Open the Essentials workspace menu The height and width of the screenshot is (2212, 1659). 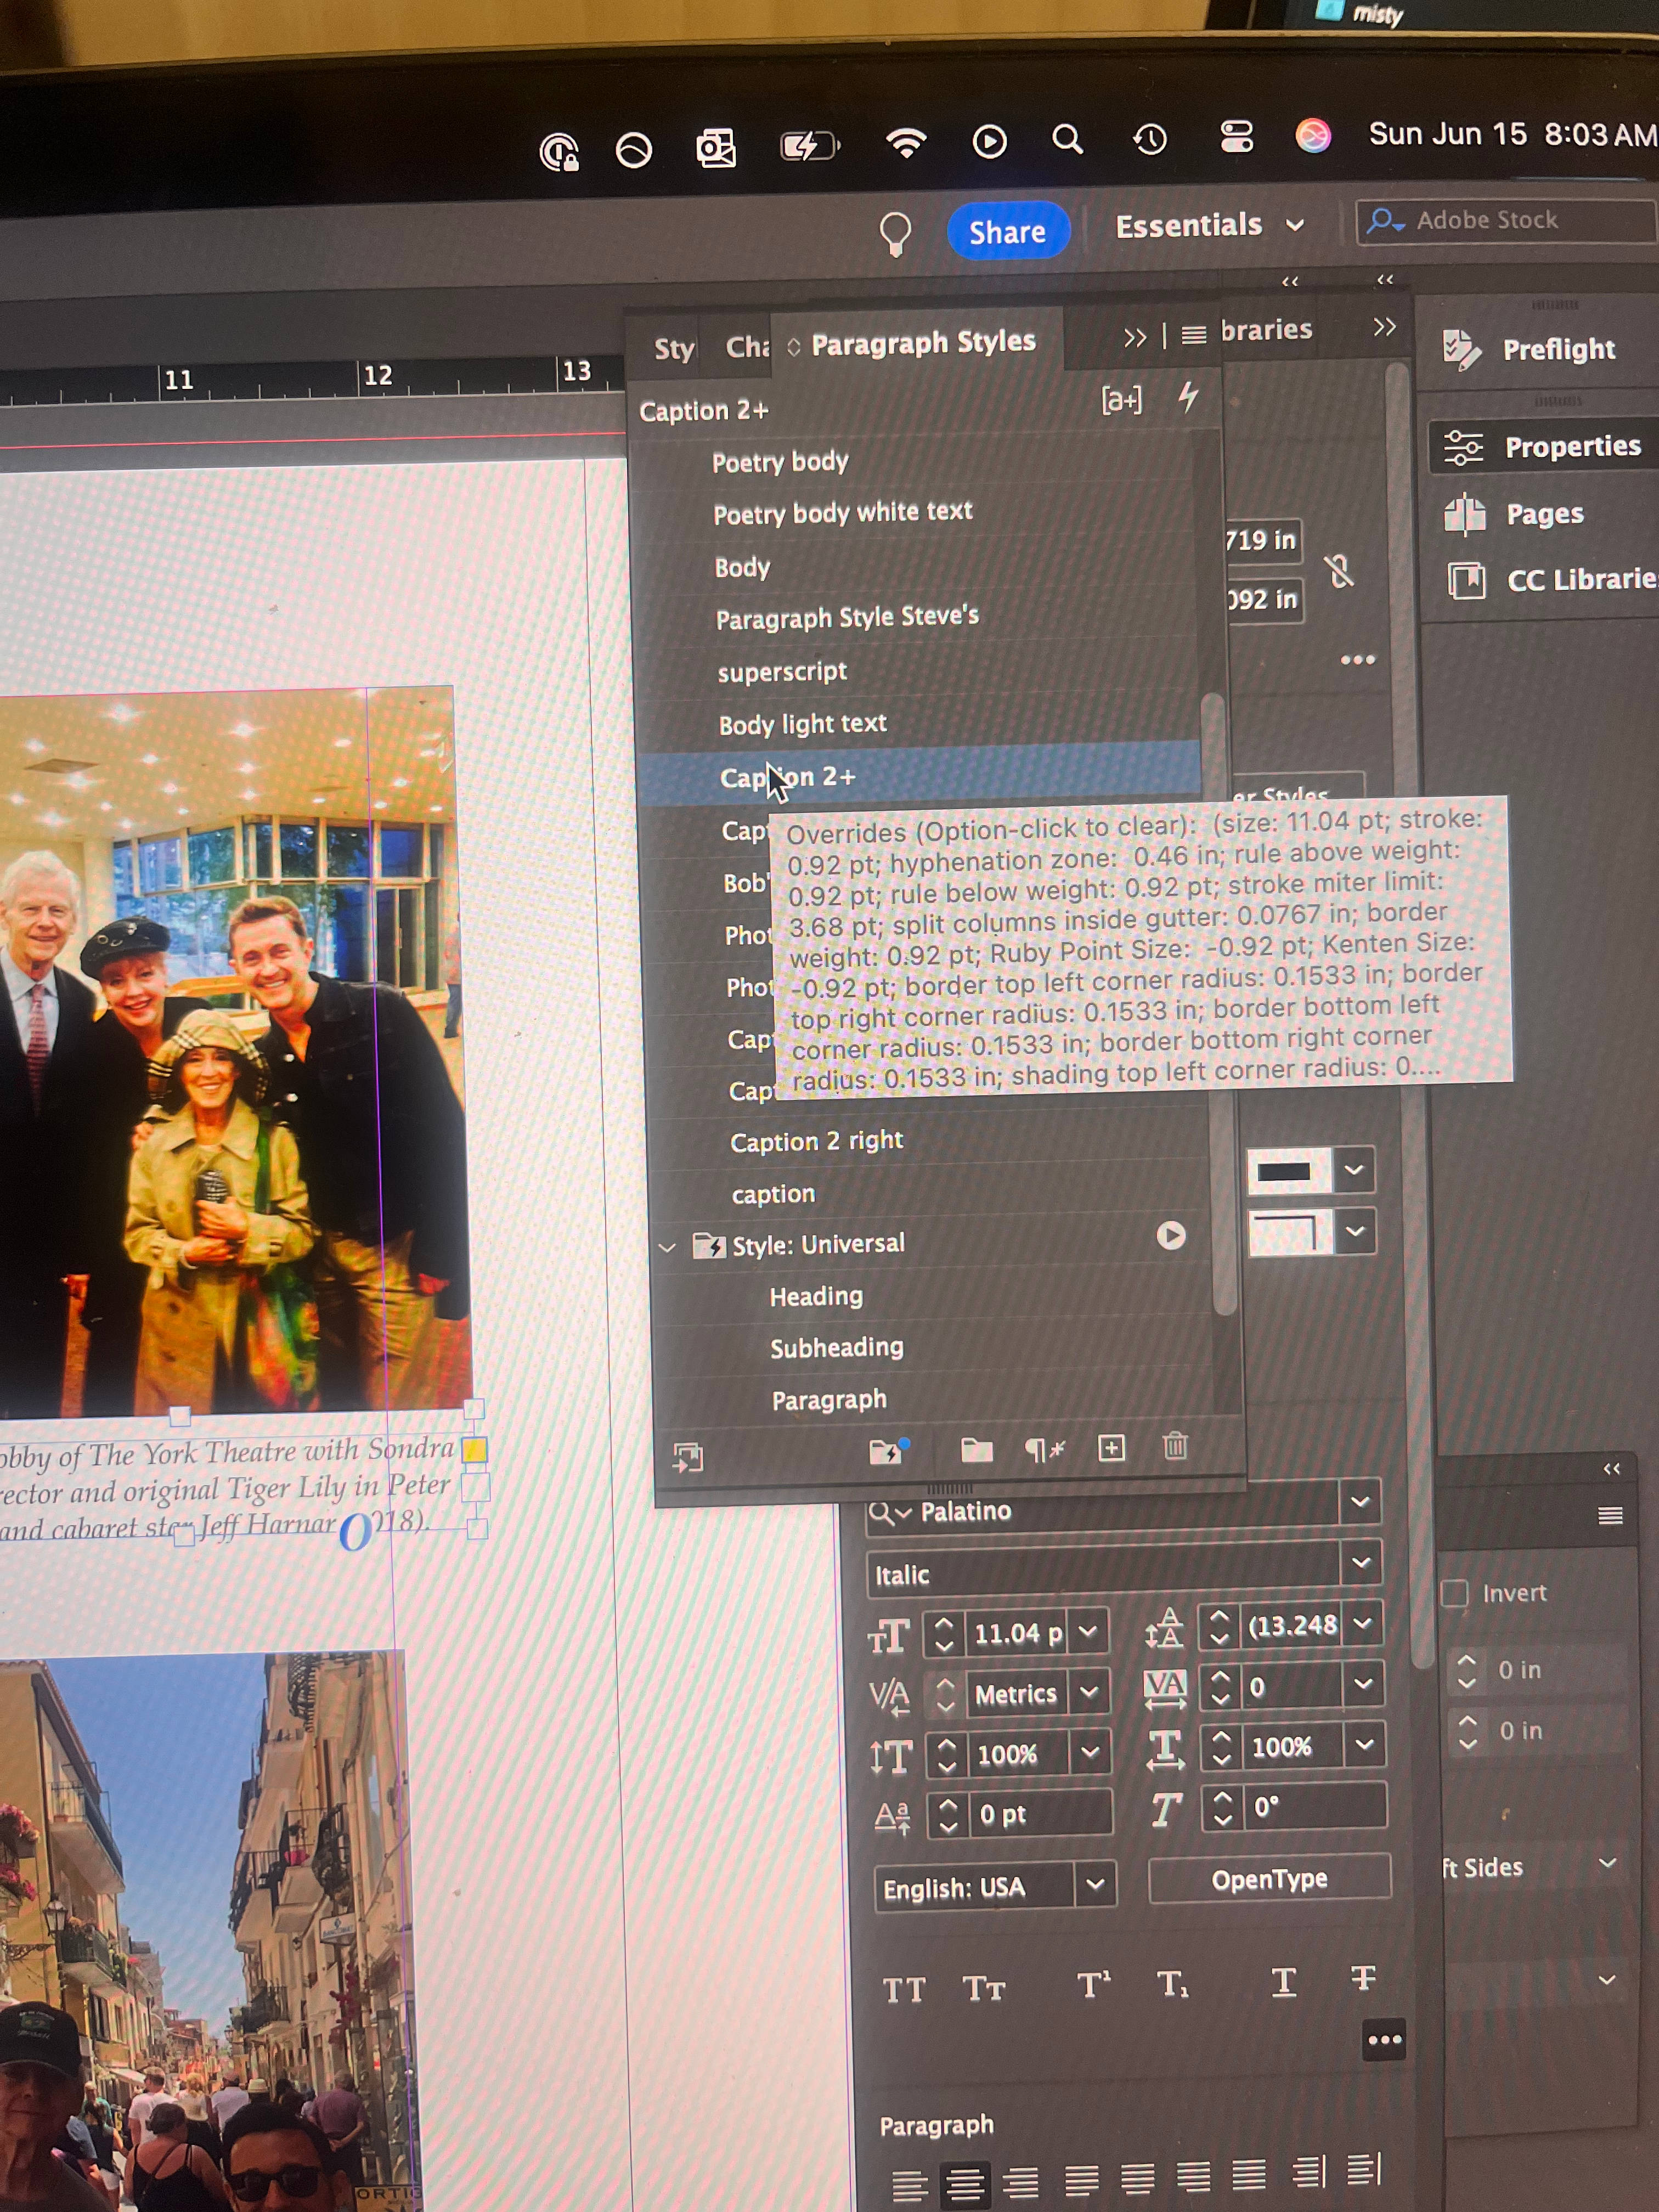1210,225
